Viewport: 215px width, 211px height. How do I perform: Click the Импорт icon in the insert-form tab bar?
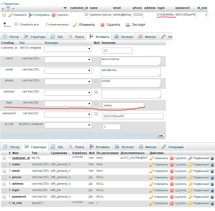click(x=140, y=36)
